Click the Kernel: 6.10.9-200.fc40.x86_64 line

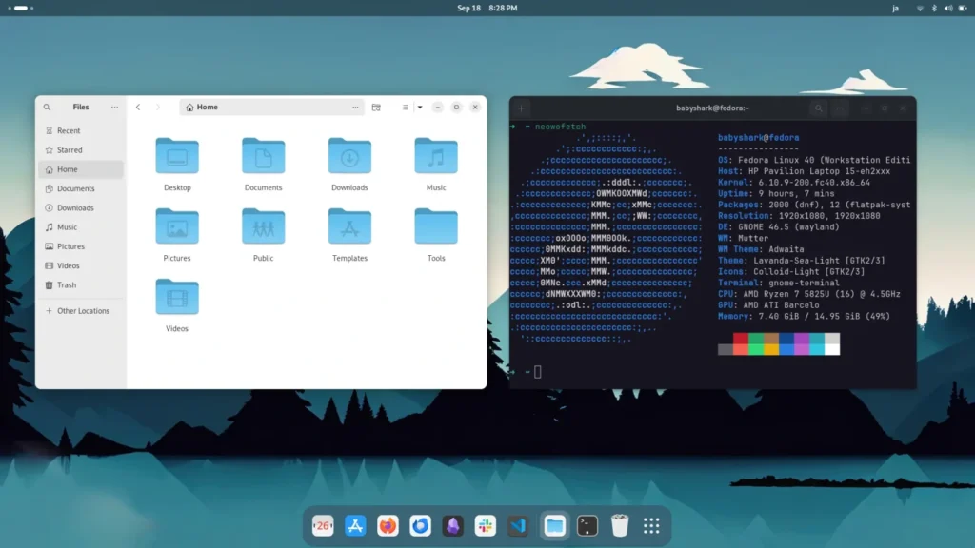click(x=794, y=183)
